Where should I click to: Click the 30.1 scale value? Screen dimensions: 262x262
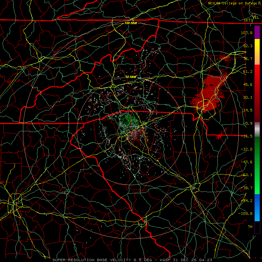click(248, 98)
